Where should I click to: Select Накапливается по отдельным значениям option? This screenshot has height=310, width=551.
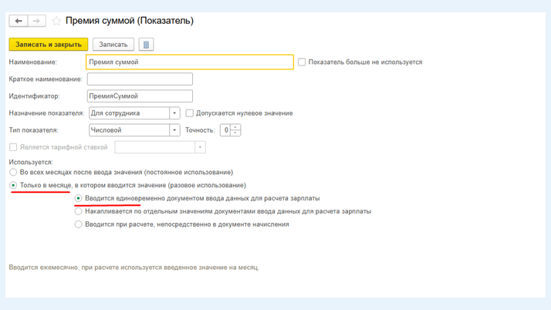tap(79, 211)
